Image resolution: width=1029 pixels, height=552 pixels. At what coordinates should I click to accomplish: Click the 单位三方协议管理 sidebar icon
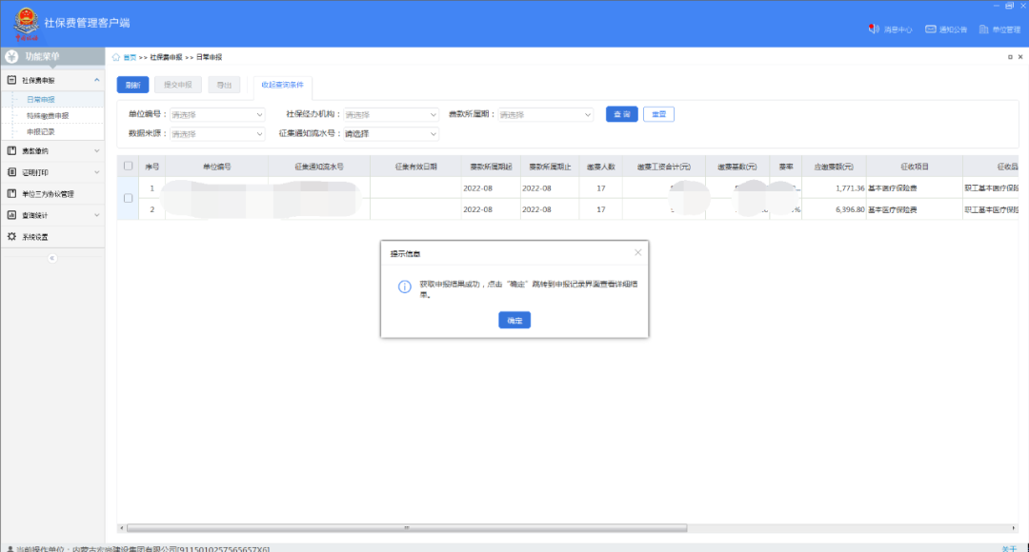[x=12, y=193]
